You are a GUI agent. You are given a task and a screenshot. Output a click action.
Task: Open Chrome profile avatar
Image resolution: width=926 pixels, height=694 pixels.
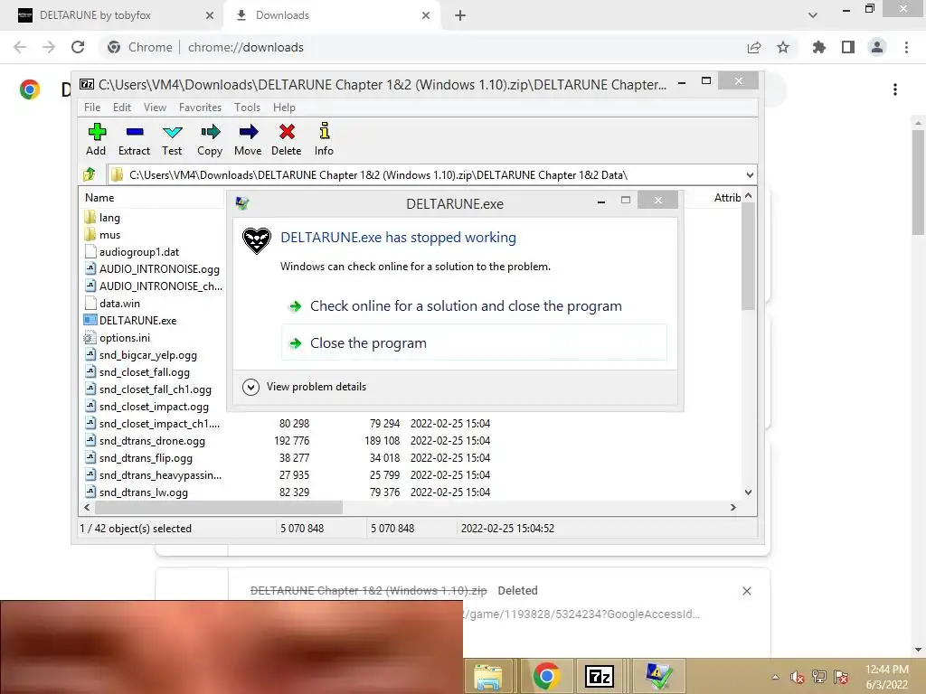tap(877, 47)
